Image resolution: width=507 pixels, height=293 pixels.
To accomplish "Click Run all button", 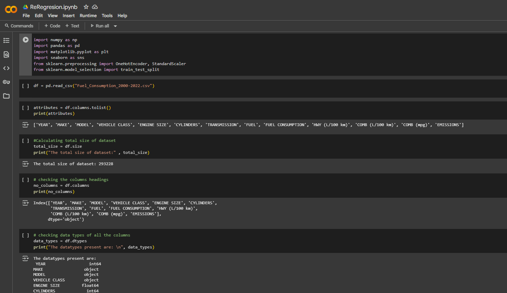I will click(x=100, y=26).
